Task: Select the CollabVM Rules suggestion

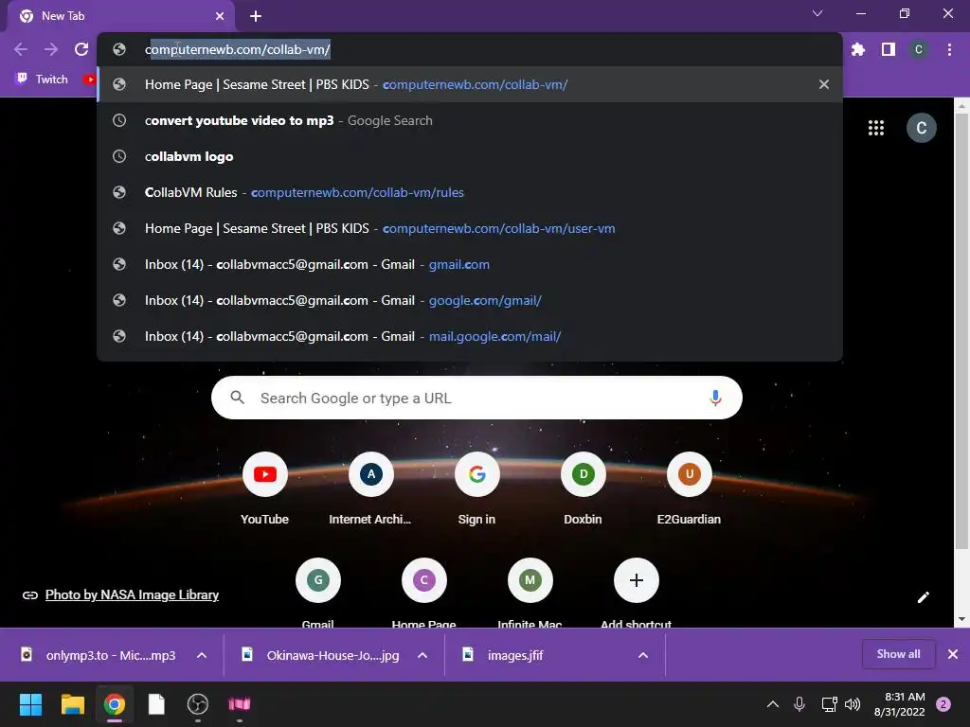Action: tap(470, 192)
